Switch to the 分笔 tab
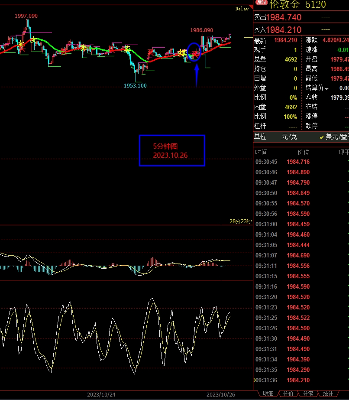The width and height of the screenshot is (349, 400). [308, 393]
